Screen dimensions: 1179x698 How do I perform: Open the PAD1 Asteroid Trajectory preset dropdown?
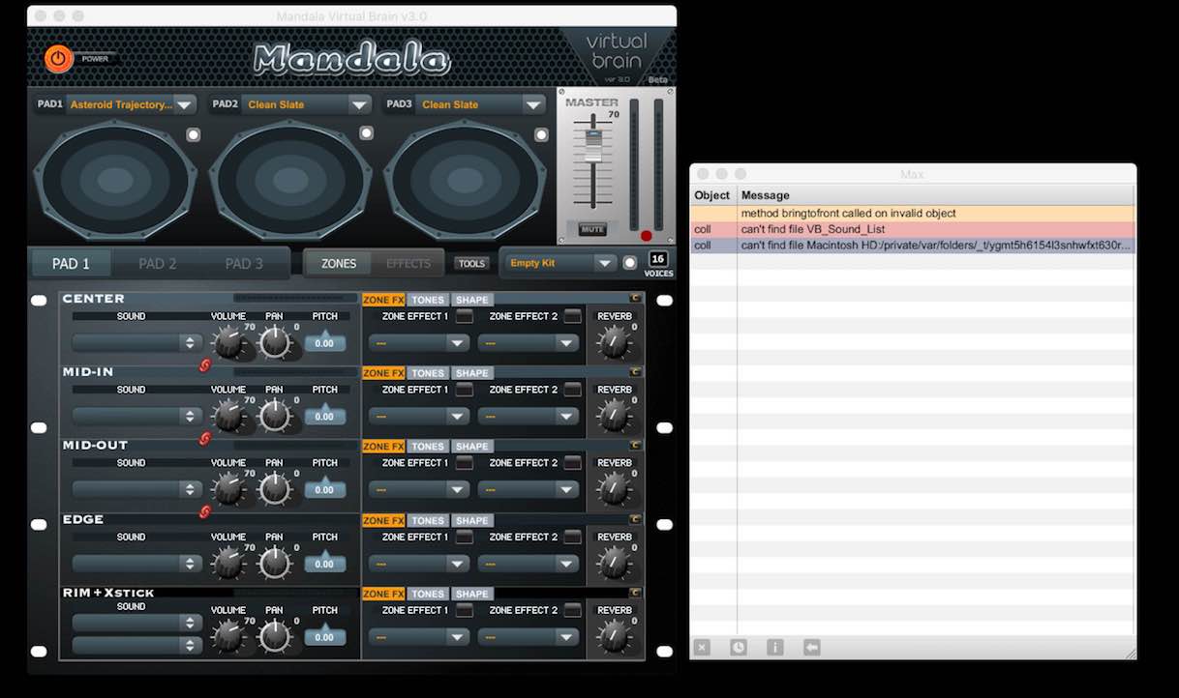pos(184,104)
